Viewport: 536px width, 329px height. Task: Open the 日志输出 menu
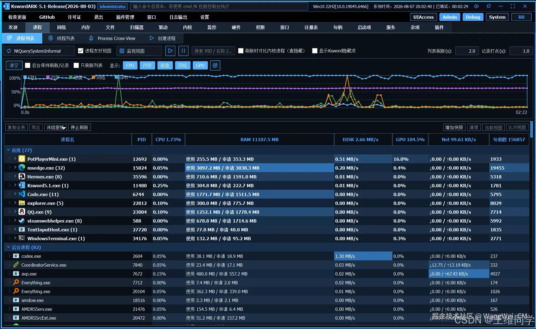[x=178, y=17]
